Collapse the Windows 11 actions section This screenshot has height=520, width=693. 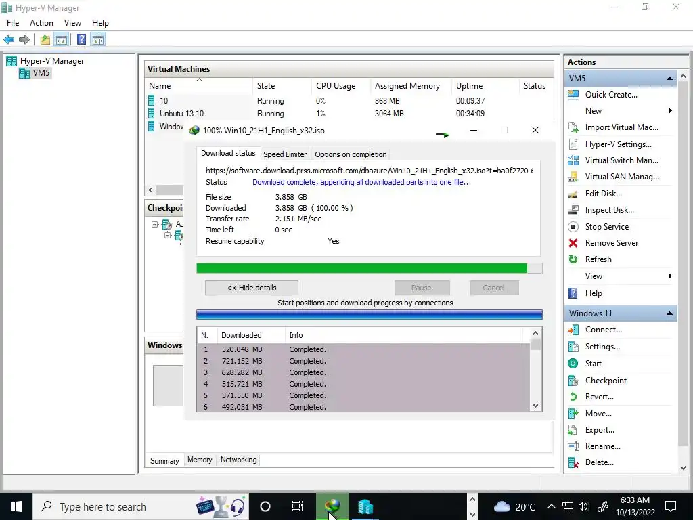tap(669, 313)
